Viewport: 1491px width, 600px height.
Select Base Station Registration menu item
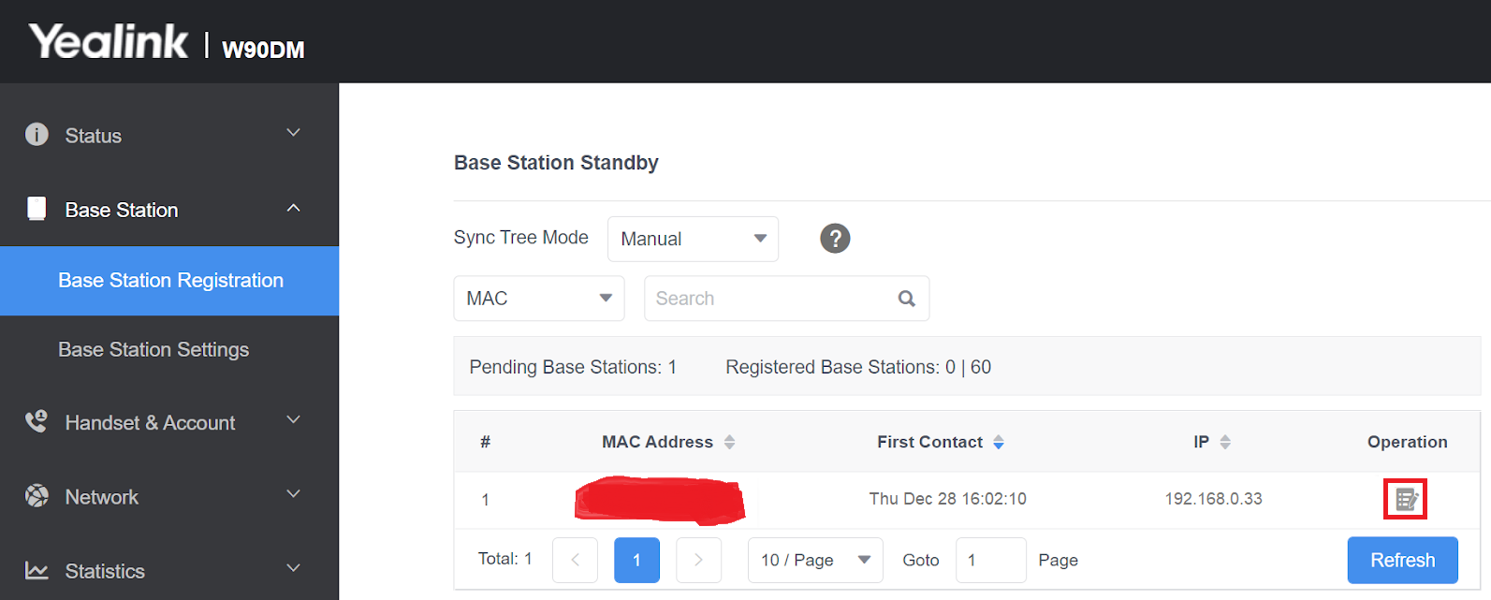pyautogui.click(x=170, y=281)
